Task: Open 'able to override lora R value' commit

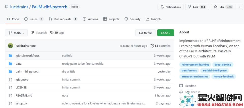Action: click(x=103, y=103)
